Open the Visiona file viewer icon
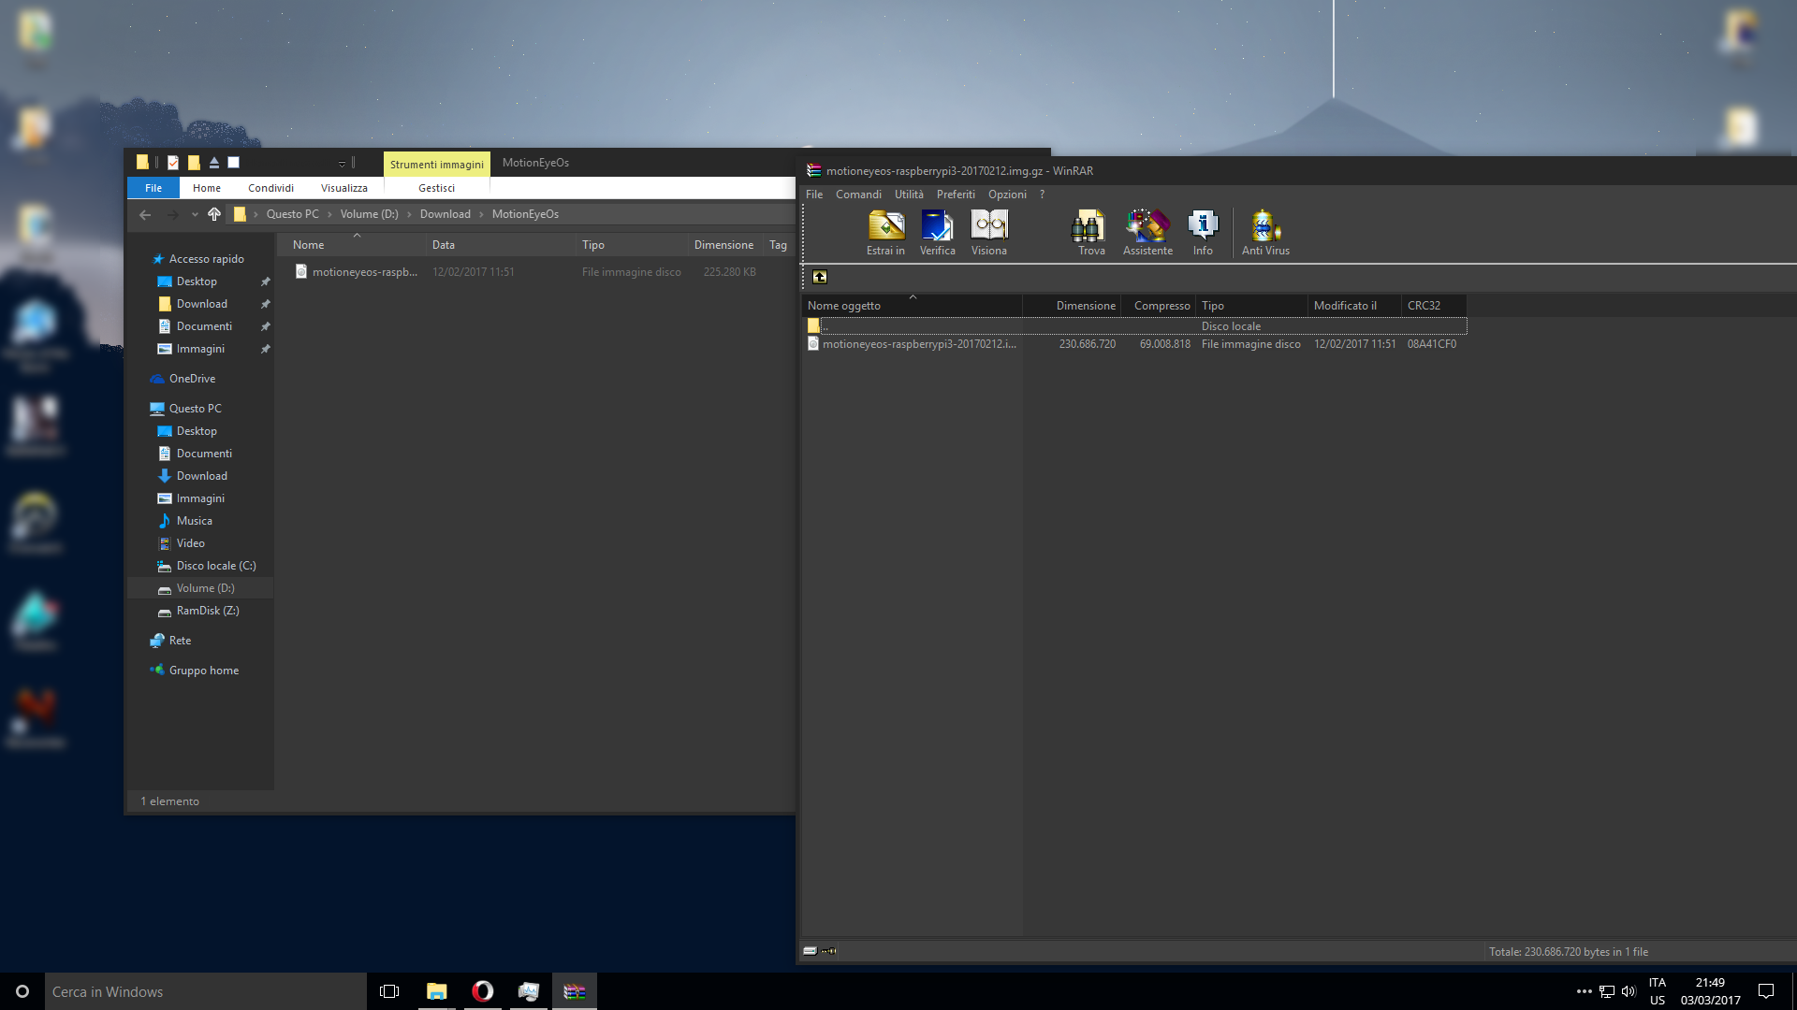 [x=988, y=232]
